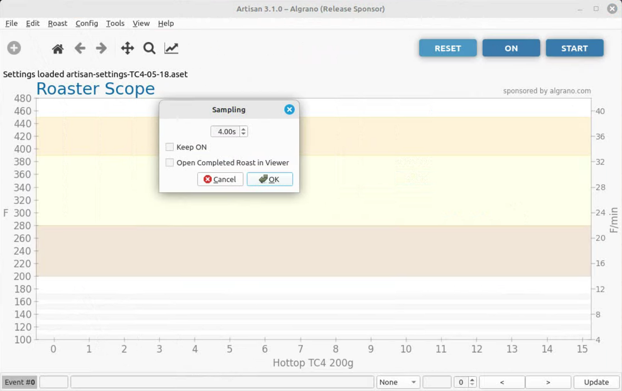The image size is (622, 391).
Task: Turn the roaster connection ON
Action: pos(511,48)
